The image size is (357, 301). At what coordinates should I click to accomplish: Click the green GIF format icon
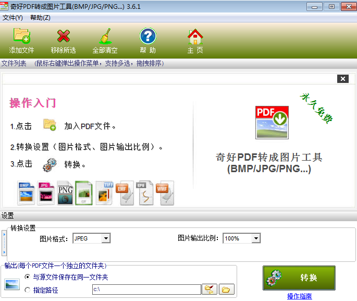point(84,193)
